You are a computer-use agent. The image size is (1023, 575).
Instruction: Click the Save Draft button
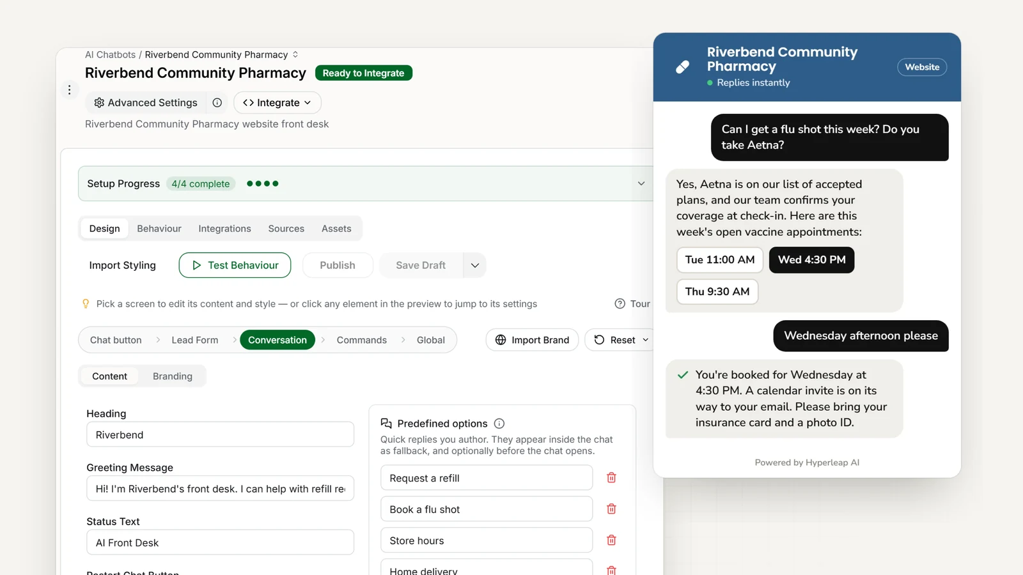(x=421, y=266)
